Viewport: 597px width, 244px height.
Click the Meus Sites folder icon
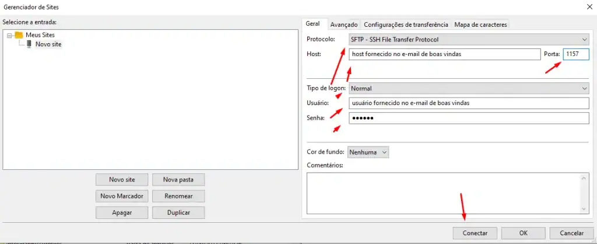[19, 35]
